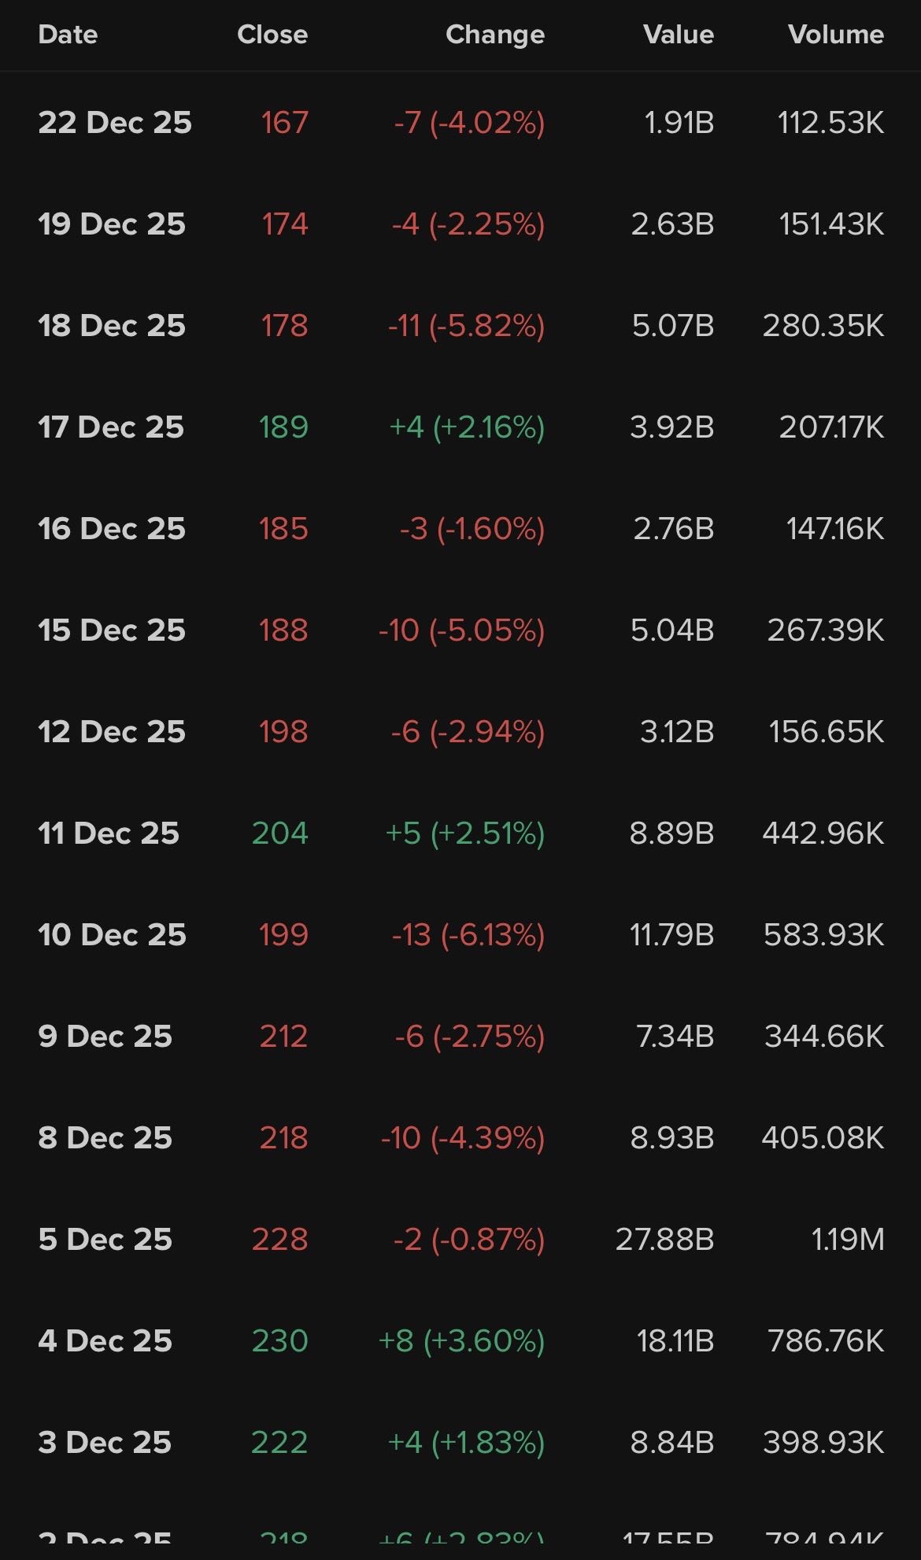Image resolution: width=921 pixels, height=1560 pixels.
Task: Select closing price 212 on 9 Dec
Action: 283,1037
